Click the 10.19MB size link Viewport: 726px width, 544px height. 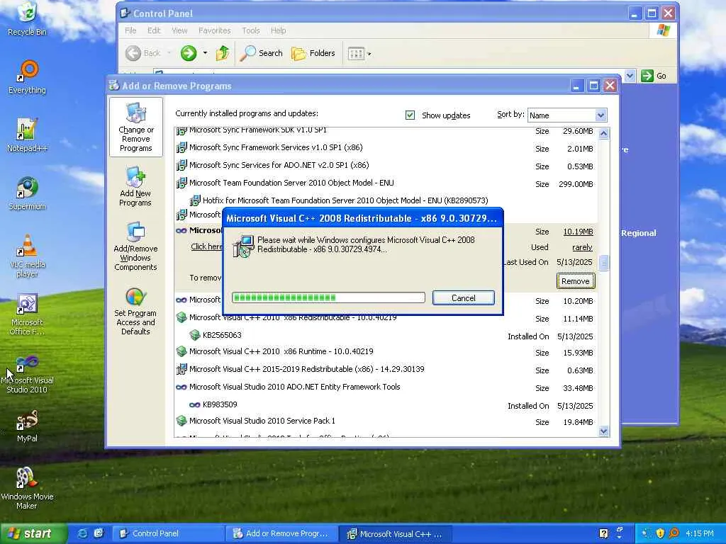coord(578,232)
